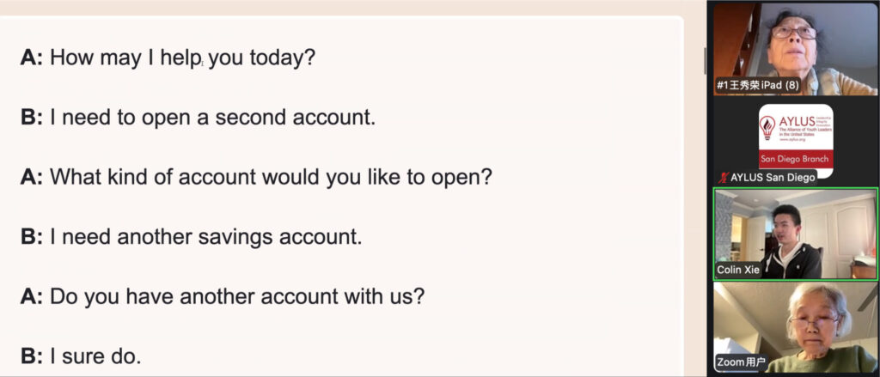Click the AYLUS San Diego name label
This screenshot has width=880, height=377.
(773, 178)
